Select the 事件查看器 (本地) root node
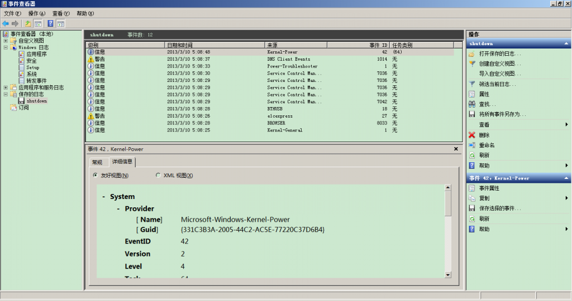Viewport: 572px width, 301px height. pyautogui.click(x=32, y=34)
